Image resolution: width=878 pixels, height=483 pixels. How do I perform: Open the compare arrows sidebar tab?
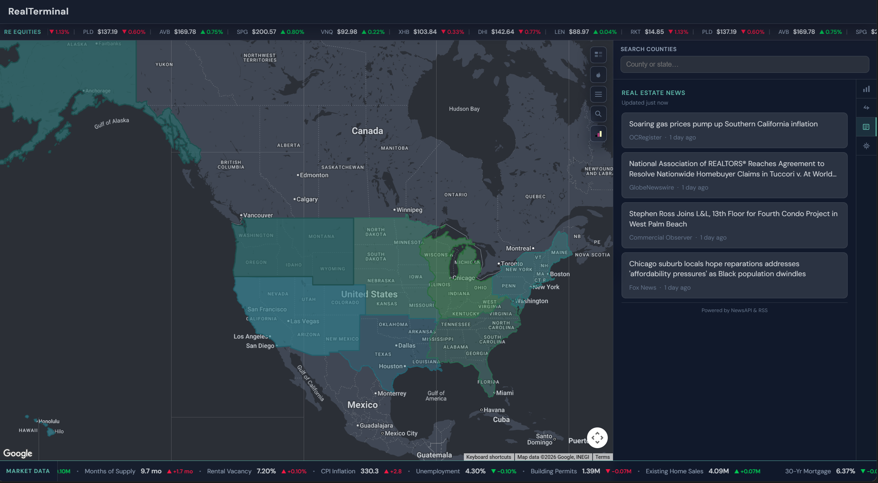(x=866, y=108)
